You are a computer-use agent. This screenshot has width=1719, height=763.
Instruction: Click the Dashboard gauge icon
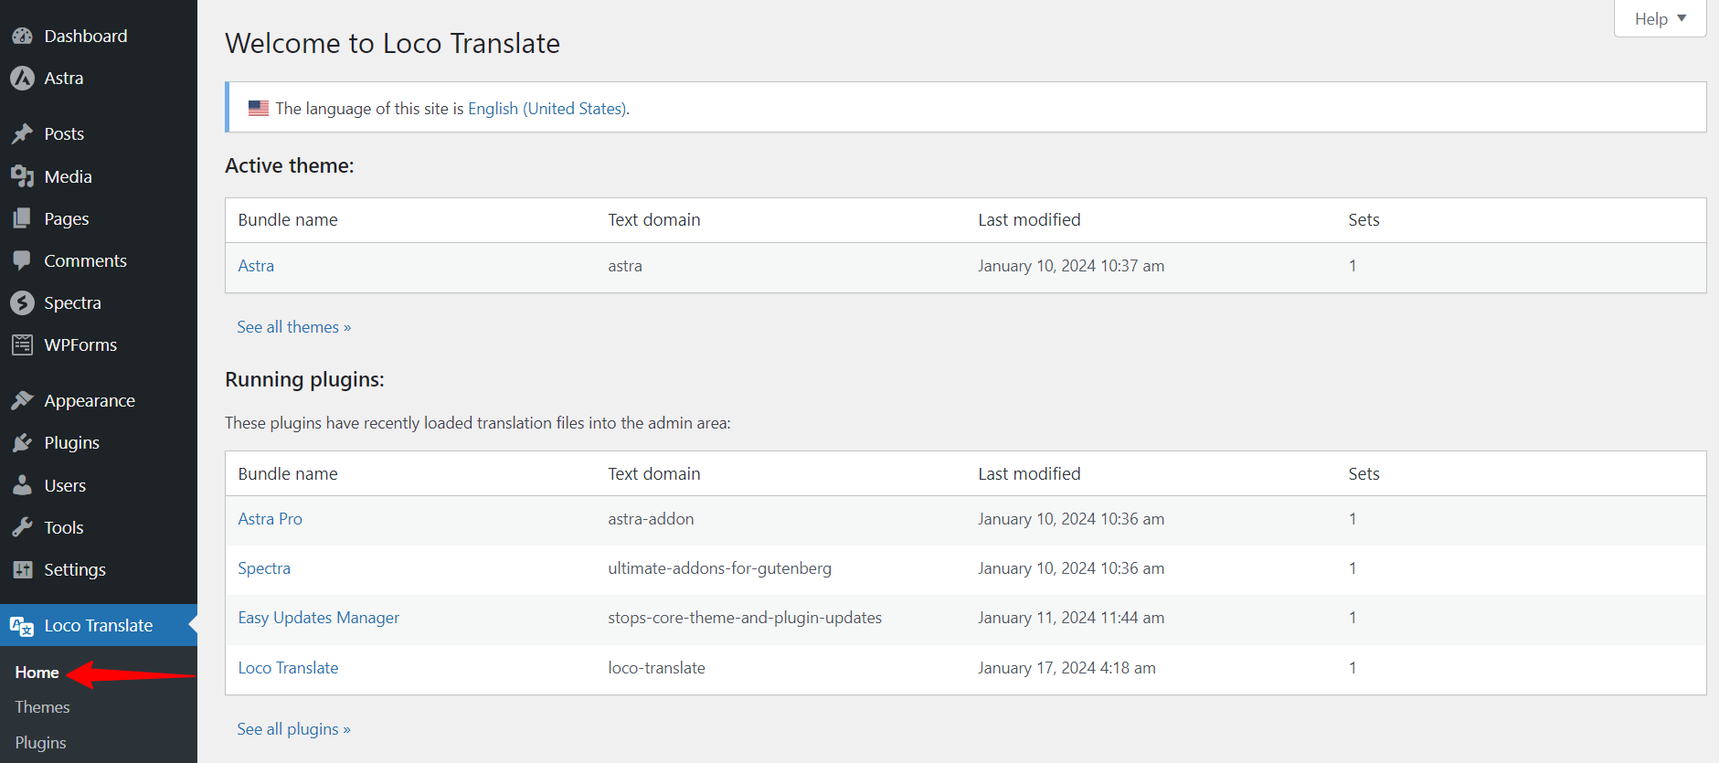coord(22,37)
